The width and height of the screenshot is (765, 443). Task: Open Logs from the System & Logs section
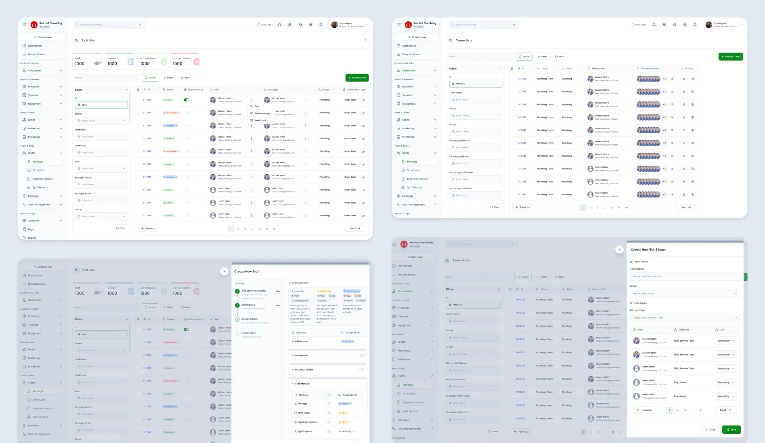pyautogui.click(x=31, y=229)
